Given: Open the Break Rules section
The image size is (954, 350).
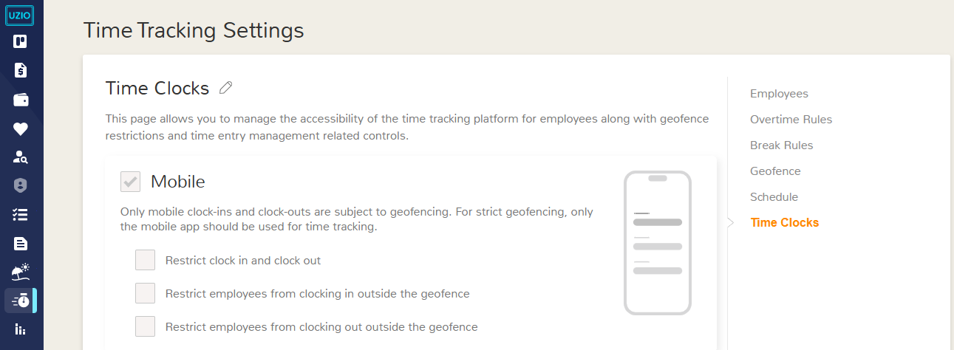Looking at the screenshot, I should coord(781,145).
